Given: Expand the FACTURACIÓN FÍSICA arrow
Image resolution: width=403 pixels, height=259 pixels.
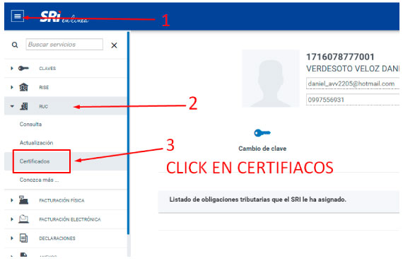Looking at the screenshot, I should [x=11, y=200].
